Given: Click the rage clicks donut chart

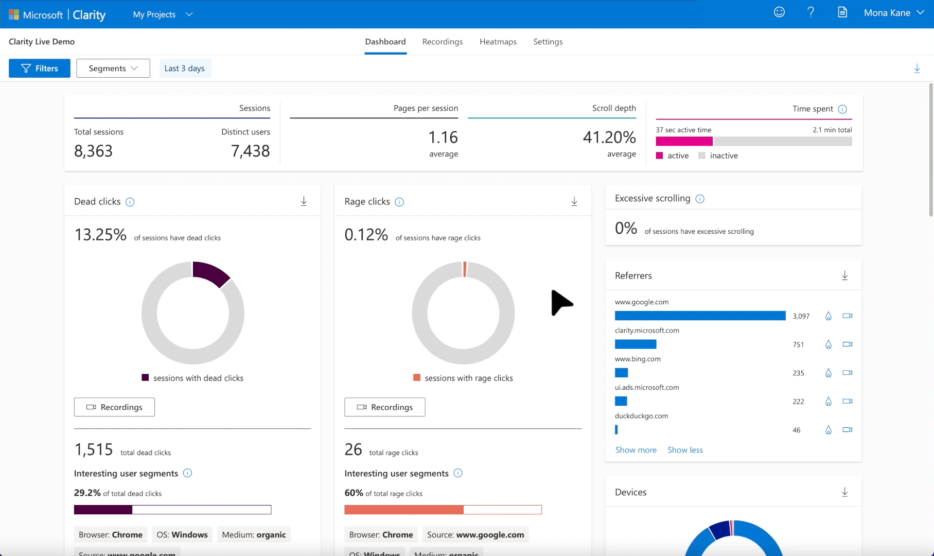Looking at the screenshot, I should [463, 313].
